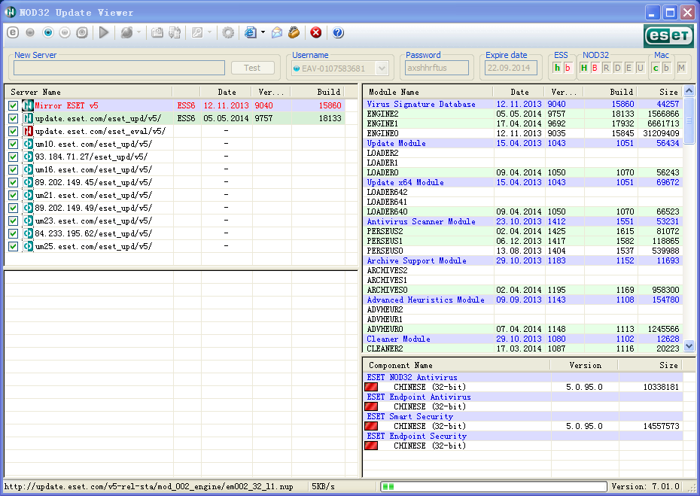Click the module list scroll down arrow
The height and width of the screenshot is (496, 700).
pos(689,346)
